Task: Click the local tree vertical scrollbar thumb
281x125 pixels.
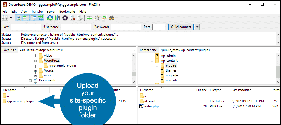Action: click(134, 74)
